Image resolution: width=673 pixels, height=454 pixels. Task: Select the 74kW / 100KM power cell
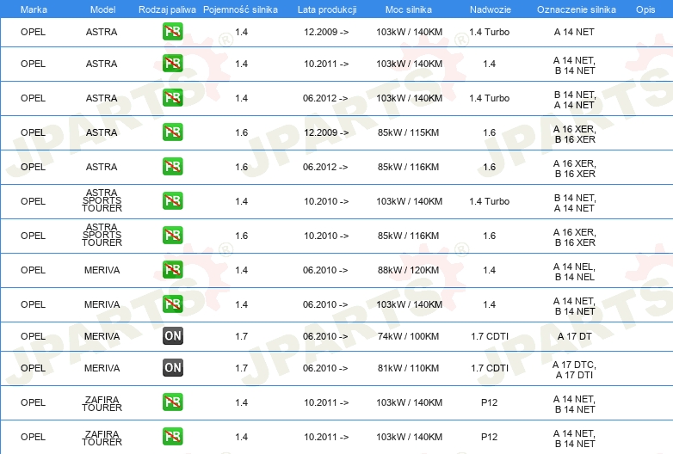coord(408,336)
